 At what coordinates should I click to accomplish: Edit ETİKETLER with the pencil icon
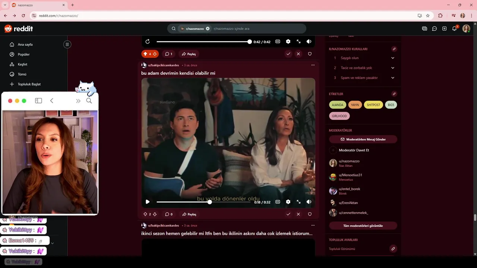point(394,94)
